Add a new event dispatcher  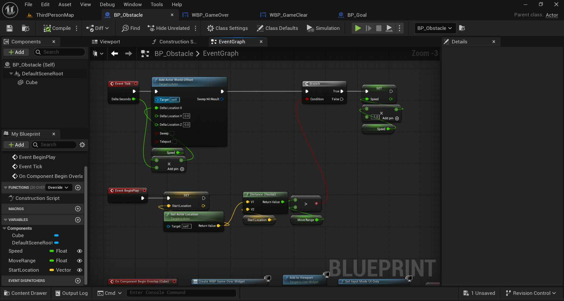click(x=78, y=281)
